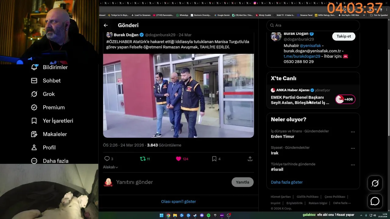This screenshot has width=390, height=219.
Task: Click #ÖZELHABER hashtag in post
Action: click(119, 42)
